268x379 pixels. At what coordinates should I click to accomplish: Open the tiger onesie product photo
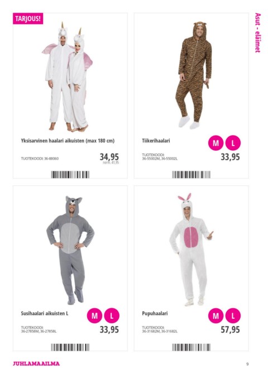tap(194, 75)
